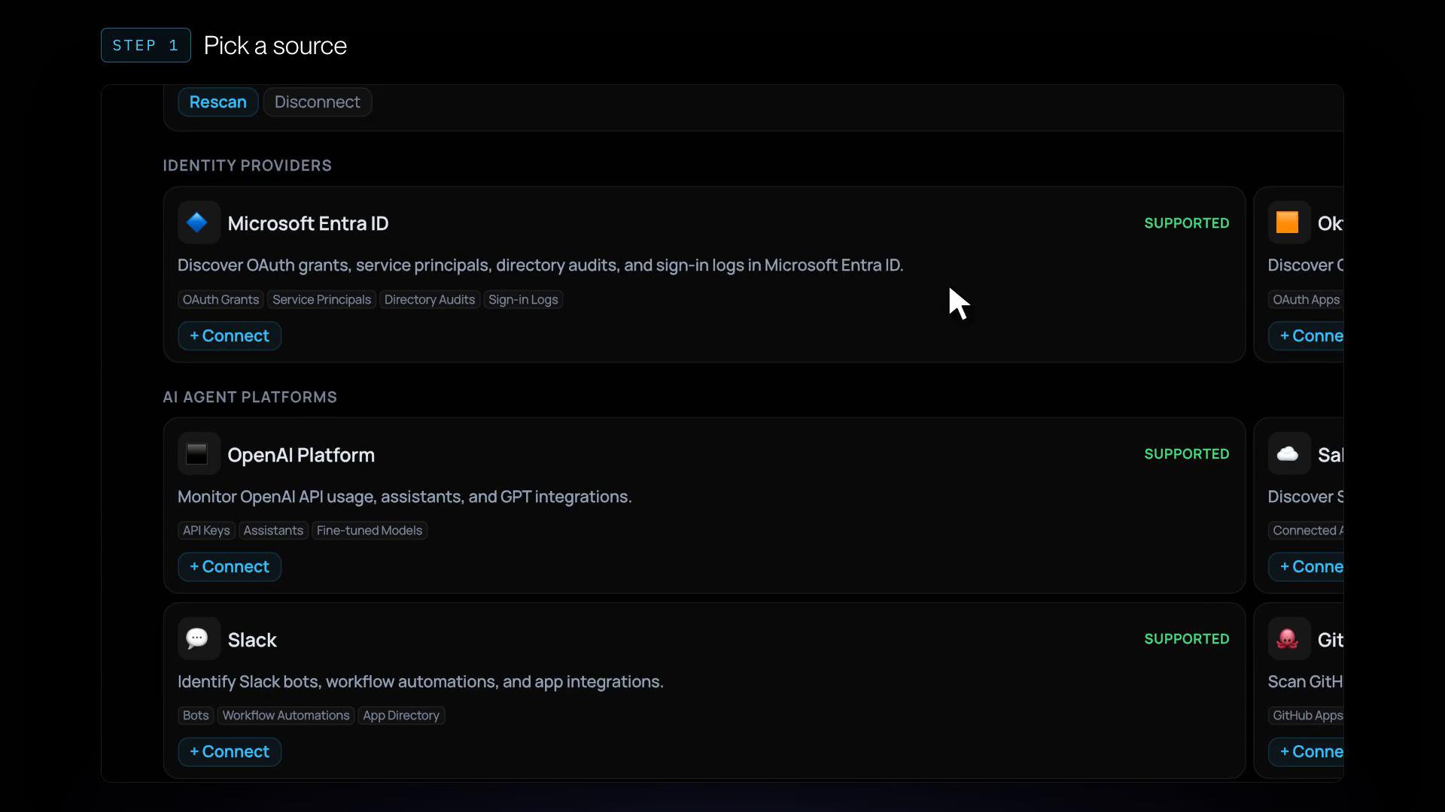
Task: Connect the Slack source
Action: (230, 751)
